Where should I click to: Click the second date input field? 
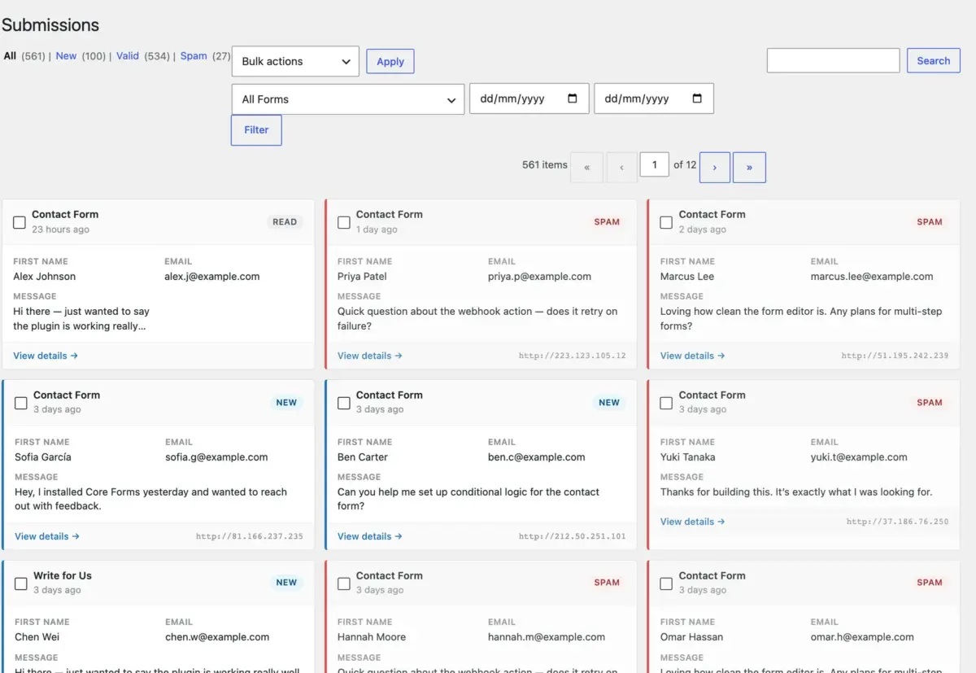[x=654, y=98]
